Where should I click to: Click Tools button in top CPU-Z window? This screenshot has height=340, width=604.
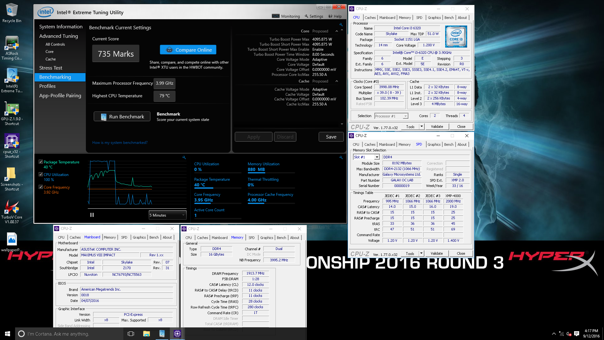pyautogui.click(x=410, y=127)
